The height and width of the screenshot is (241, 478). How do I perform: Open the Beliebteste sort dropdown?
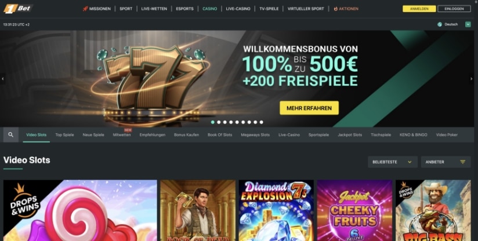click(392, 162)
